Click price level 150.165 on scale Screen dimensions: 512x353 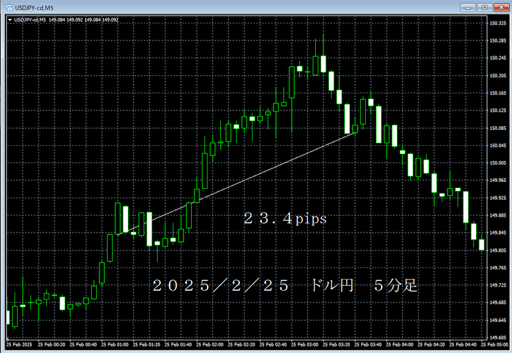pyautogui.click(x=498, y=93)
